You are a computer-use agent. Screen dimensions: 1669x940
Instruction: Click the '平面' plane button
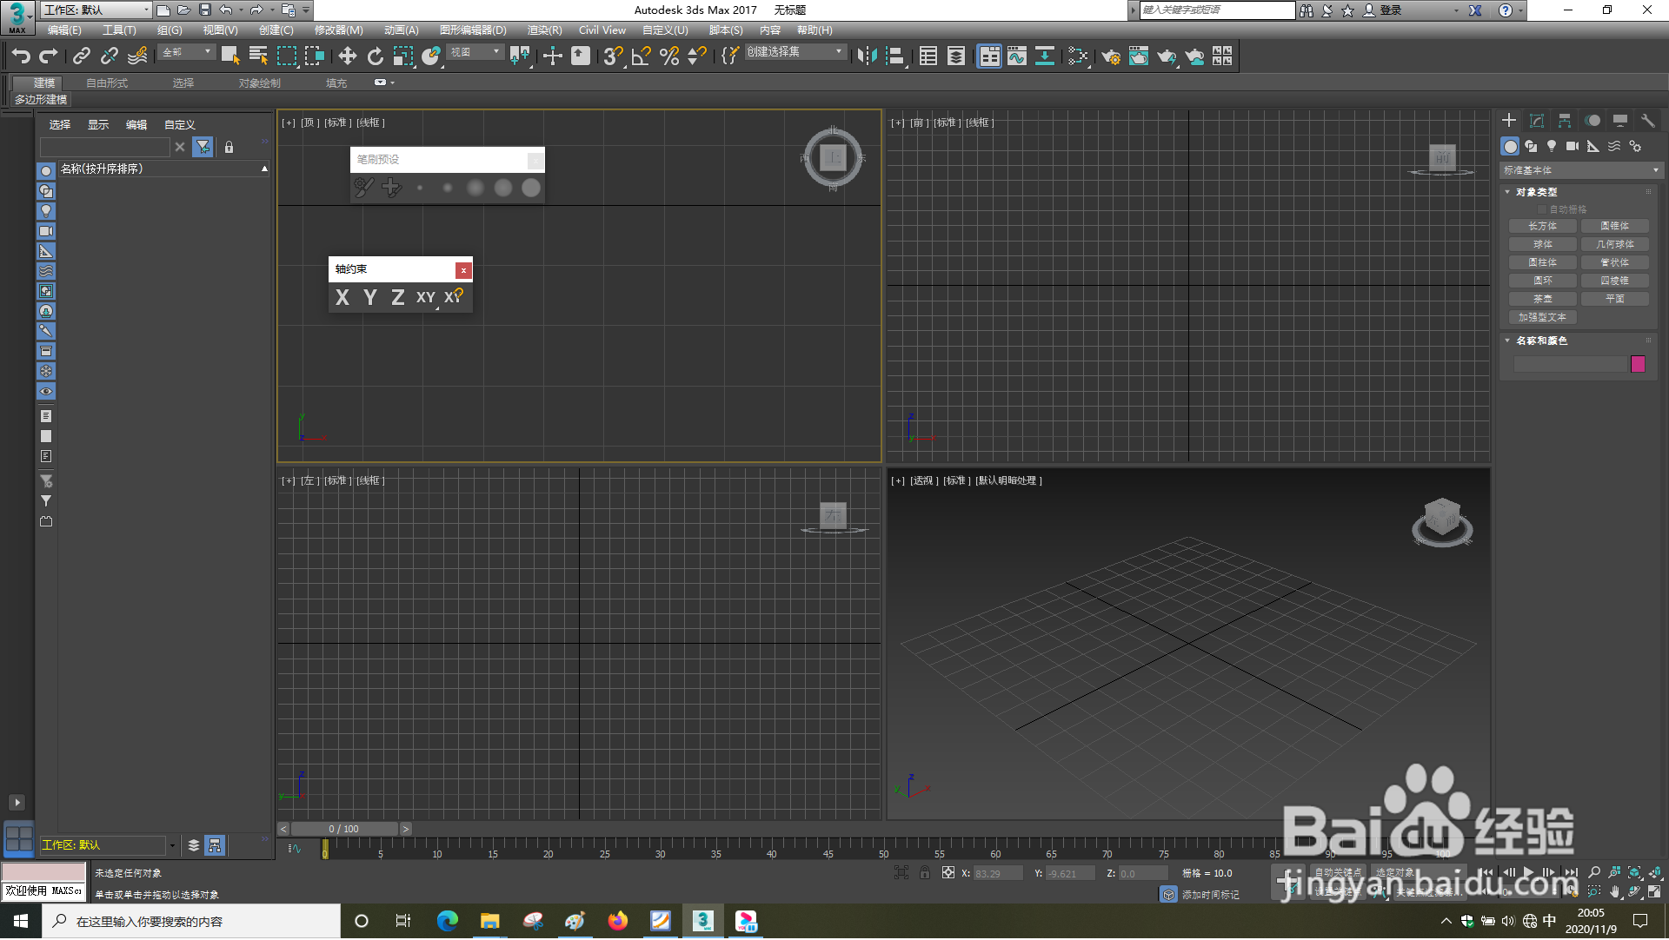pos(1614,299)
